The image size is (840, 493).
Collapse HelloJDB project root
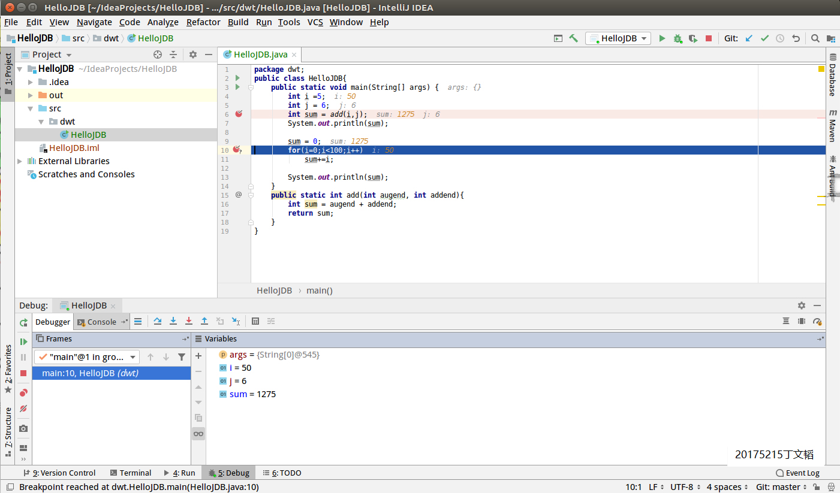pyautogui.click(x=20, y=69)
